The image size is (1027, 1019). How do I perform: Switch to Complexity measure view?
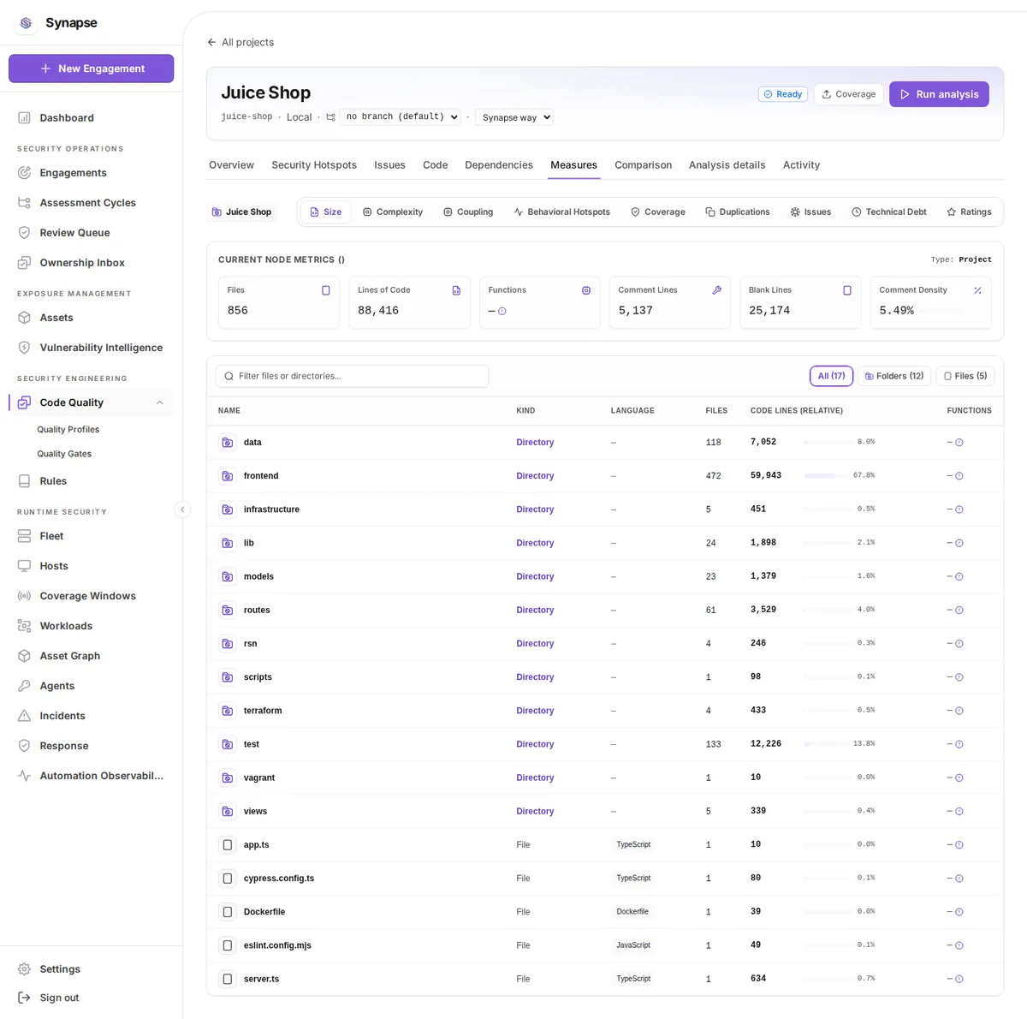click(x=393, y=212)
